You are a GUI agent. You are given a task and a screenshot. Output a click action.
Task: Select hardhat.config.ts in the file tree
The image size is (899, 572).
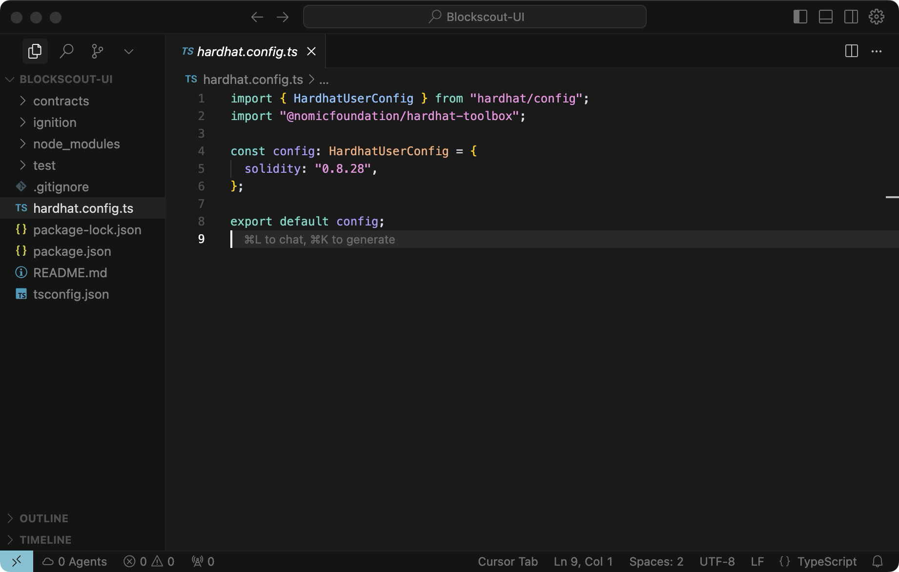(82, 208)
